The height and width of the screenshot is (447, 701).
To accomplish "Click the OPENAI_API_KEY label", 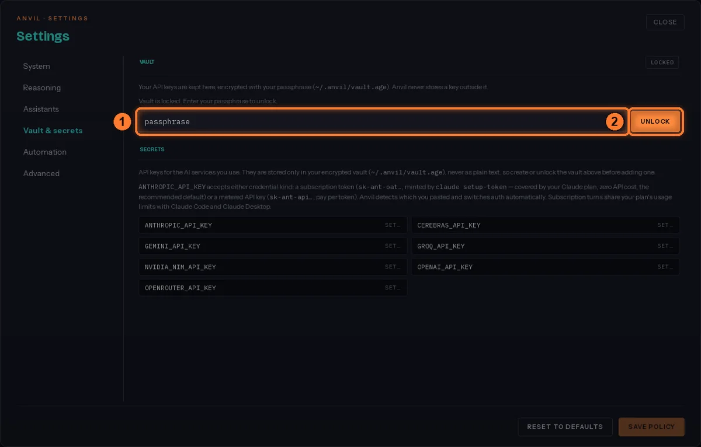I will 445,267.
